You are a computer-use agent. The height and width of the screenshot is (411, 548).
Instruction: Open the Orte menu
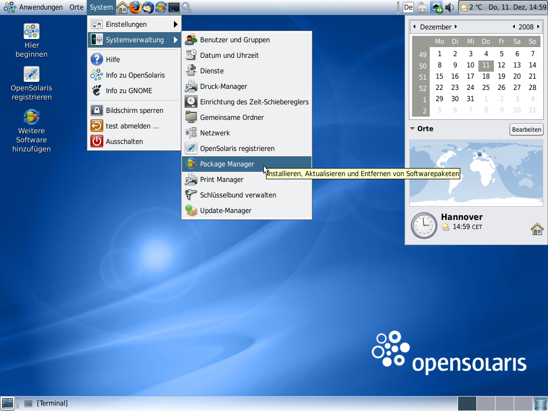[x=76, y=7]
